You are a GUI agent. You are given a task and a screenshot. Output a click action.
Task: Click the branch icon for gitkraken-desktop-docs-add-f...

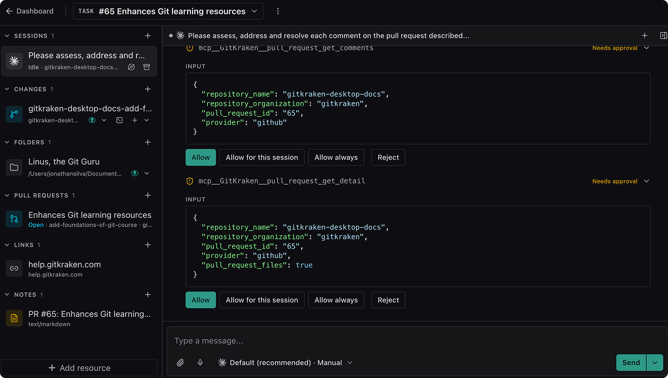click(14, 114)
